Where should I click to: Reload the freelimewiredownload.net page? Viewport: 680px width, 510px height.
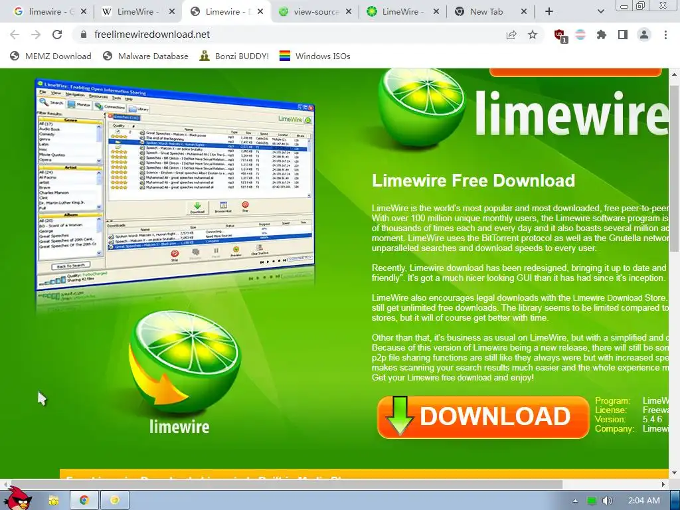tap(57, 35)
